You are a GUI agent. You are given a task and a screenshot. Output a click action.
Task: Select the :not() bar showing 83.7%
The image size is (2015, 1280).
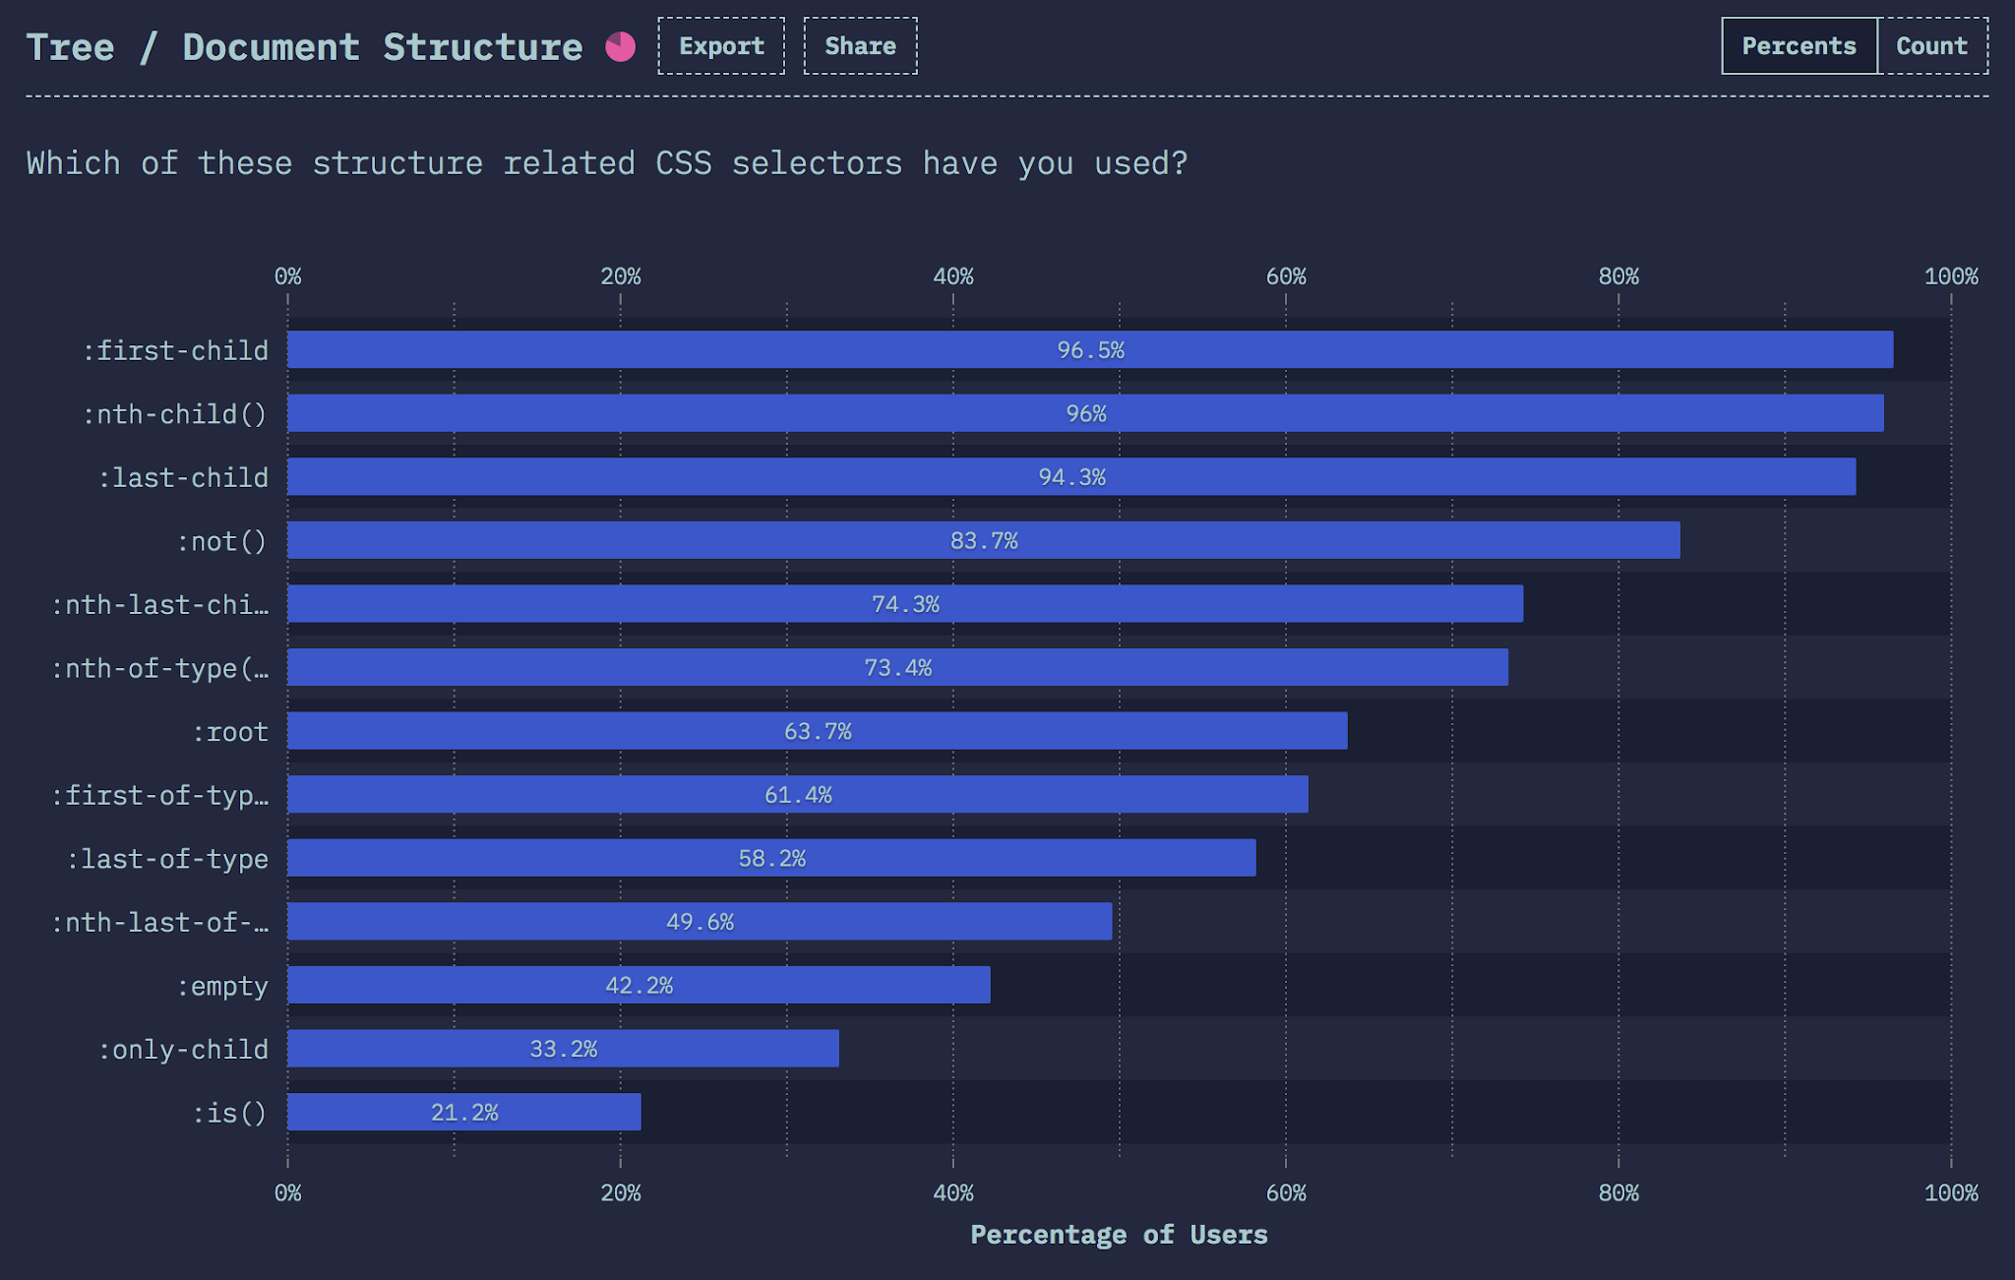click(983, 540)
